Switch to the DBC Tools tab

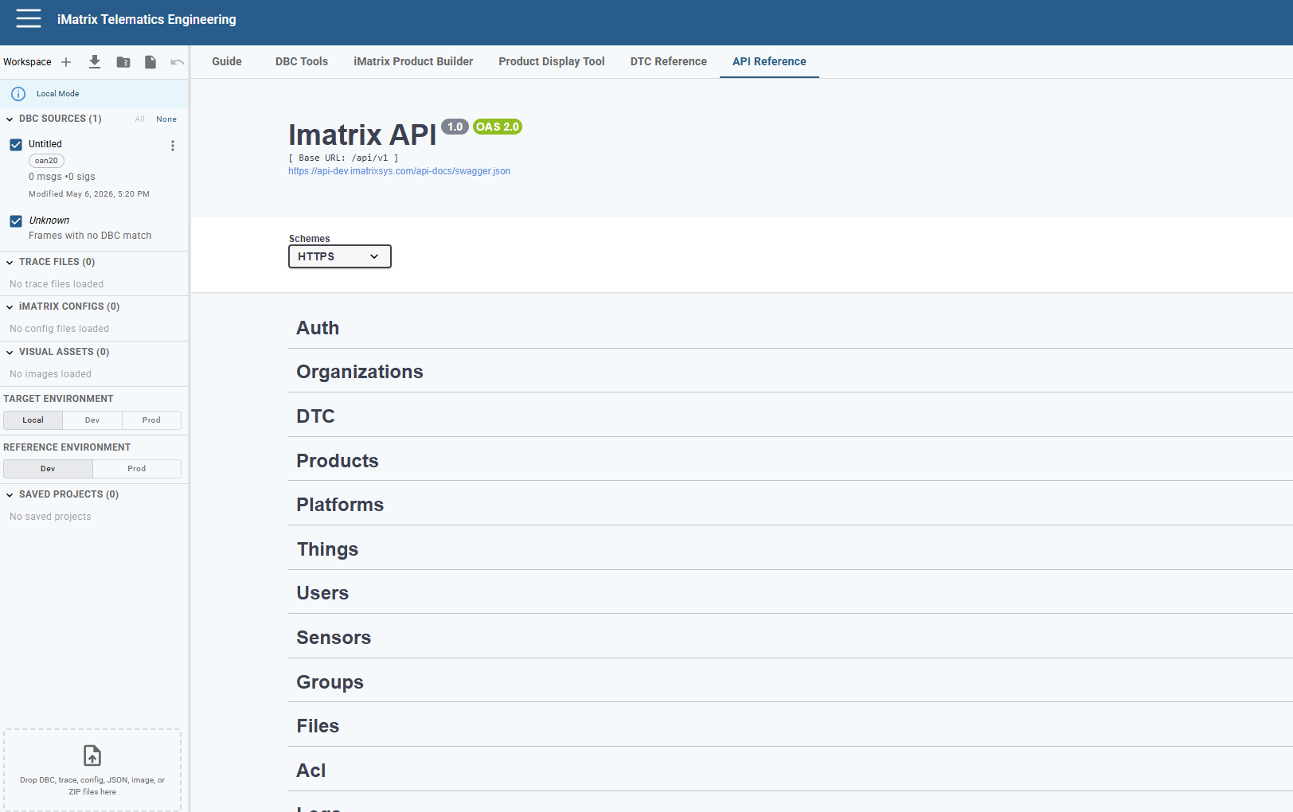click(x=302, y=61)
